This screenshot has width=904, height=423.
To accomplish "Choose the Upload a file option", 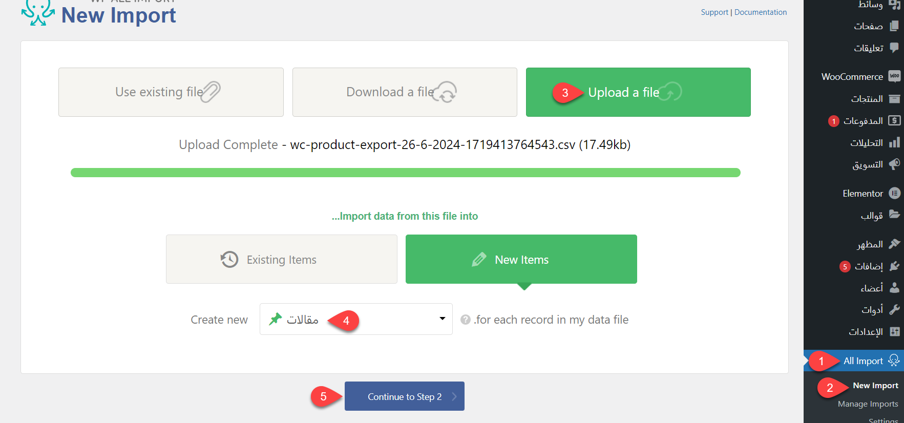I will 638,92.
